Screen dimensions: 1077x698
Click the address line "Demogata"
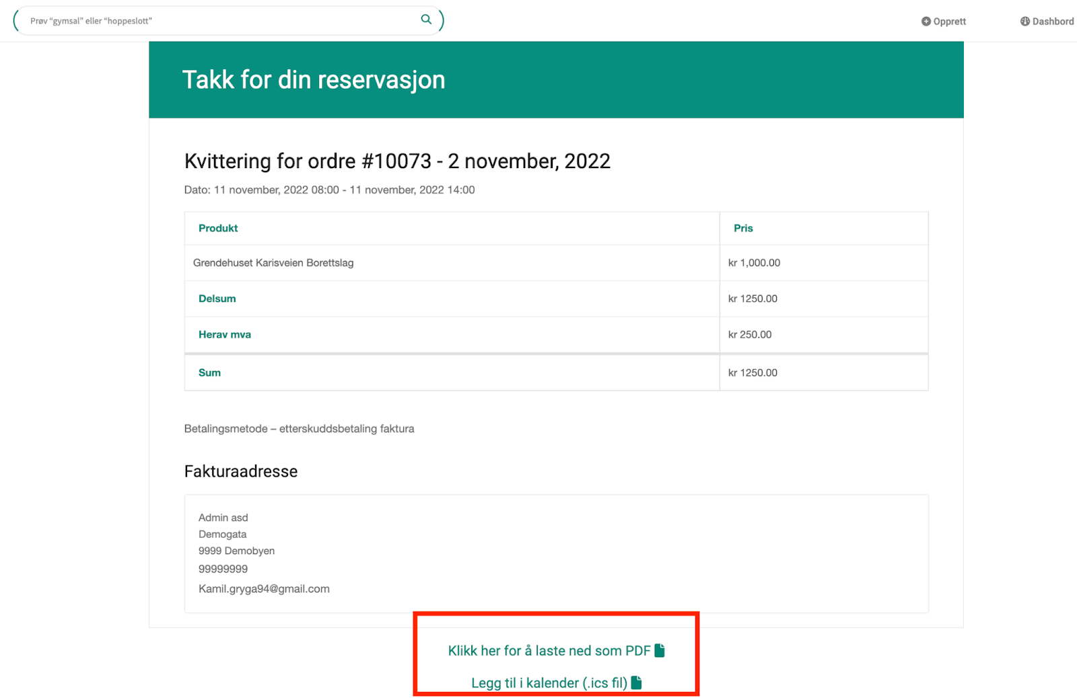(223, 535)
